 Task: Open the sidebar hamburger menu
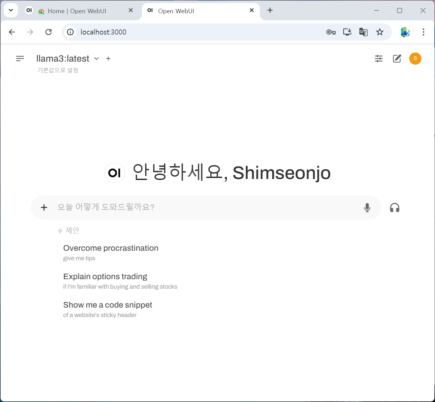pos(20,59)
